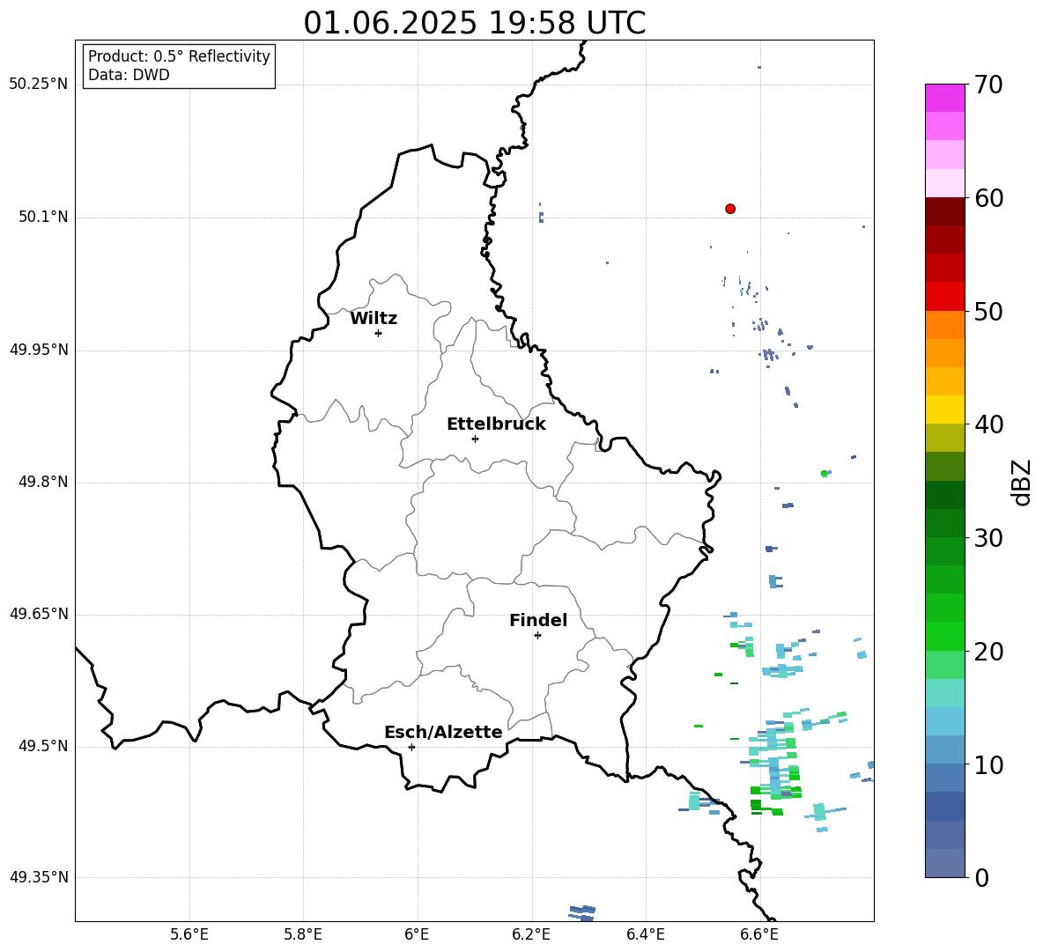Click the colorbar value 20
The width and height of the screenshot is (1043, 952).
tap(988, 652)
